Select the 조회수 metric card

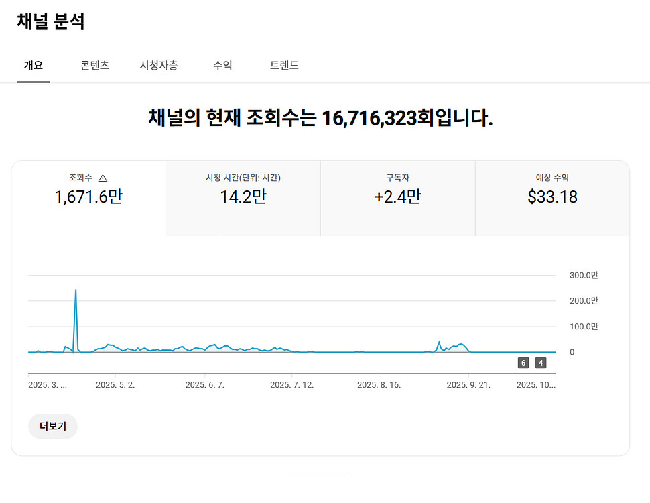click(88, 197)
